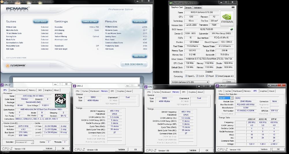The width and height of the screenshot is (289, 154).
Task: Click the Resolution setting 1024 x 768
Action: pos(94,27)
